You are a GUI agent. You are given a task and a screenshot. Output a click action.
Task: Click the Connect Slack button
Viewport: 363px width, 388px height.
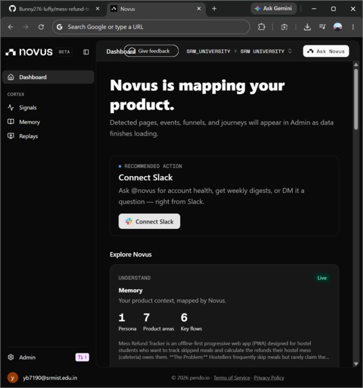pyautogui.click(x=149, y=221)
